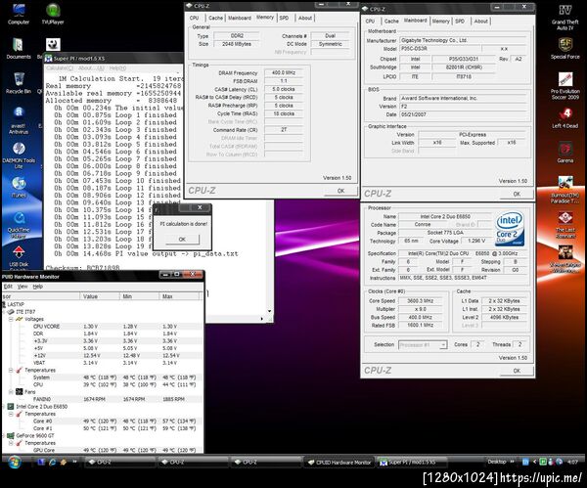Viewport: 587px width, 488px height.
Task: Launch The Last Remnant icon
Action: pos(564,225)
